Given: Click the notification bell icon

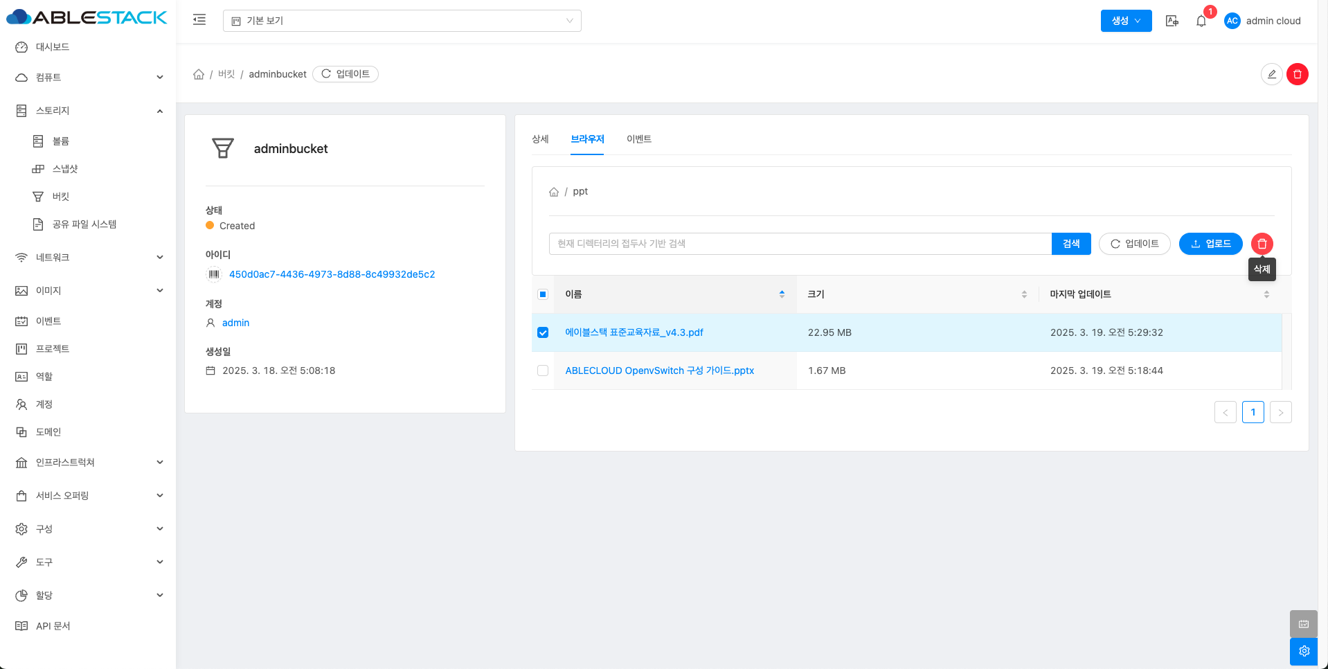Looking at the screenshot, I should click(x=1201, y=21).
